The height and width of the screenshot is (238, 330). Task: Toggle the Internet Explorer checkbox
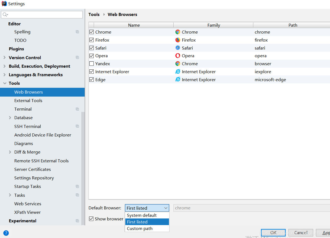(91, 72)
